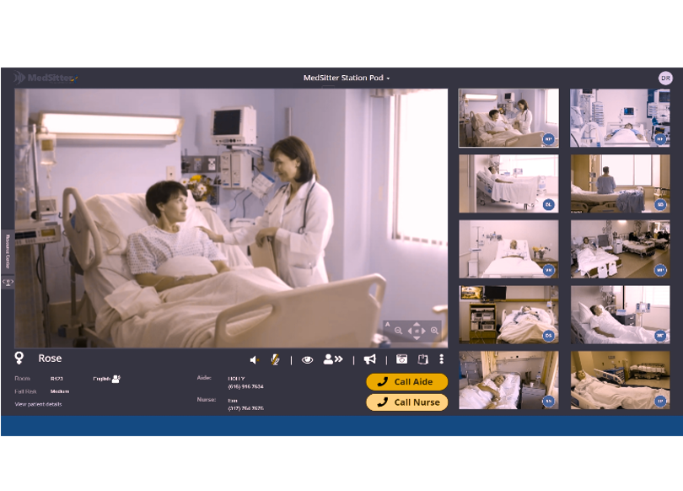Open the clipboard notes icon

click(x=423, y=359)
